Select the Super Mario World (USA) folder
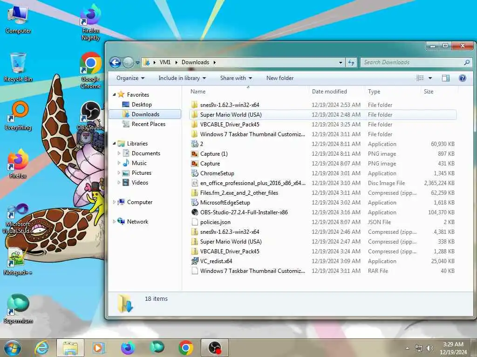Image resolution: width=477 pixels, height=357 pixels. (x=323, y=115)
